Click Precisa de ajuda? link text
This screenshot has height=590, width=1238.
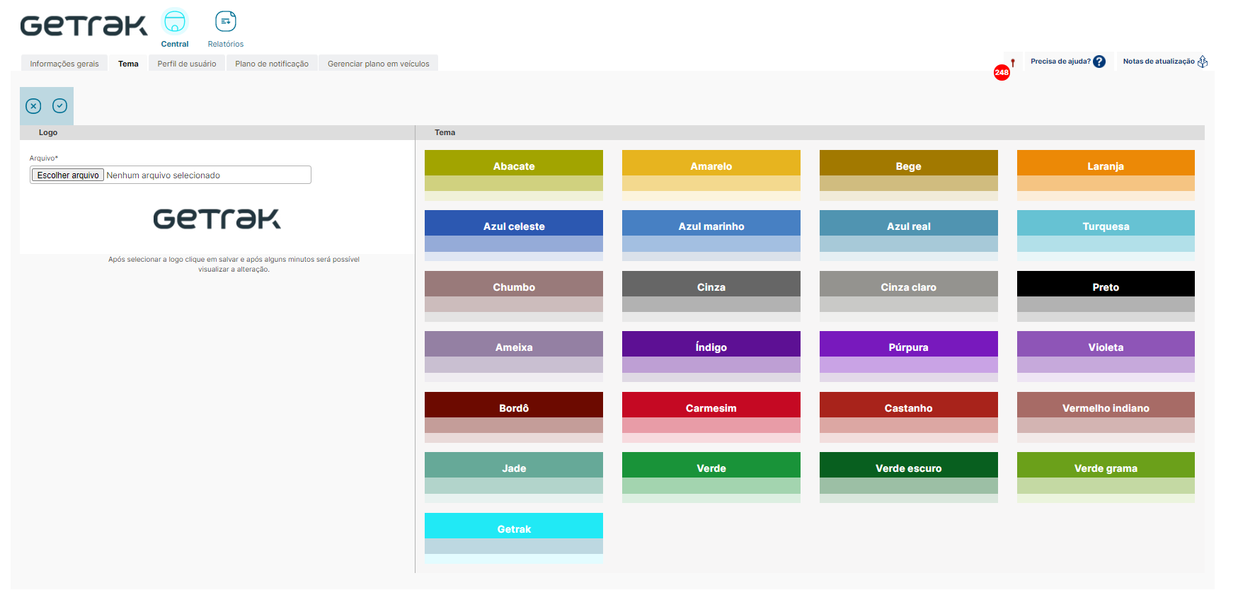pyautogui.click(x=1060, y=62)
